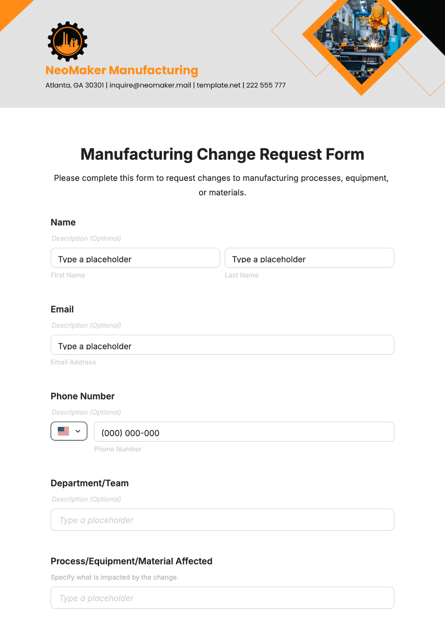Open the country code dropdown chevron

click(x=78, y=431)
